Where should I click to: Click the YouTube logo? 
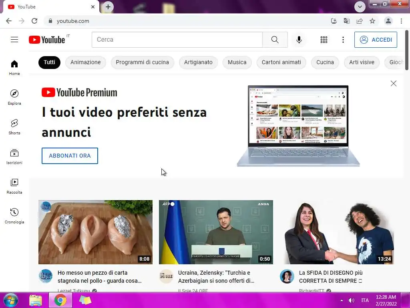tap(47, 40)
